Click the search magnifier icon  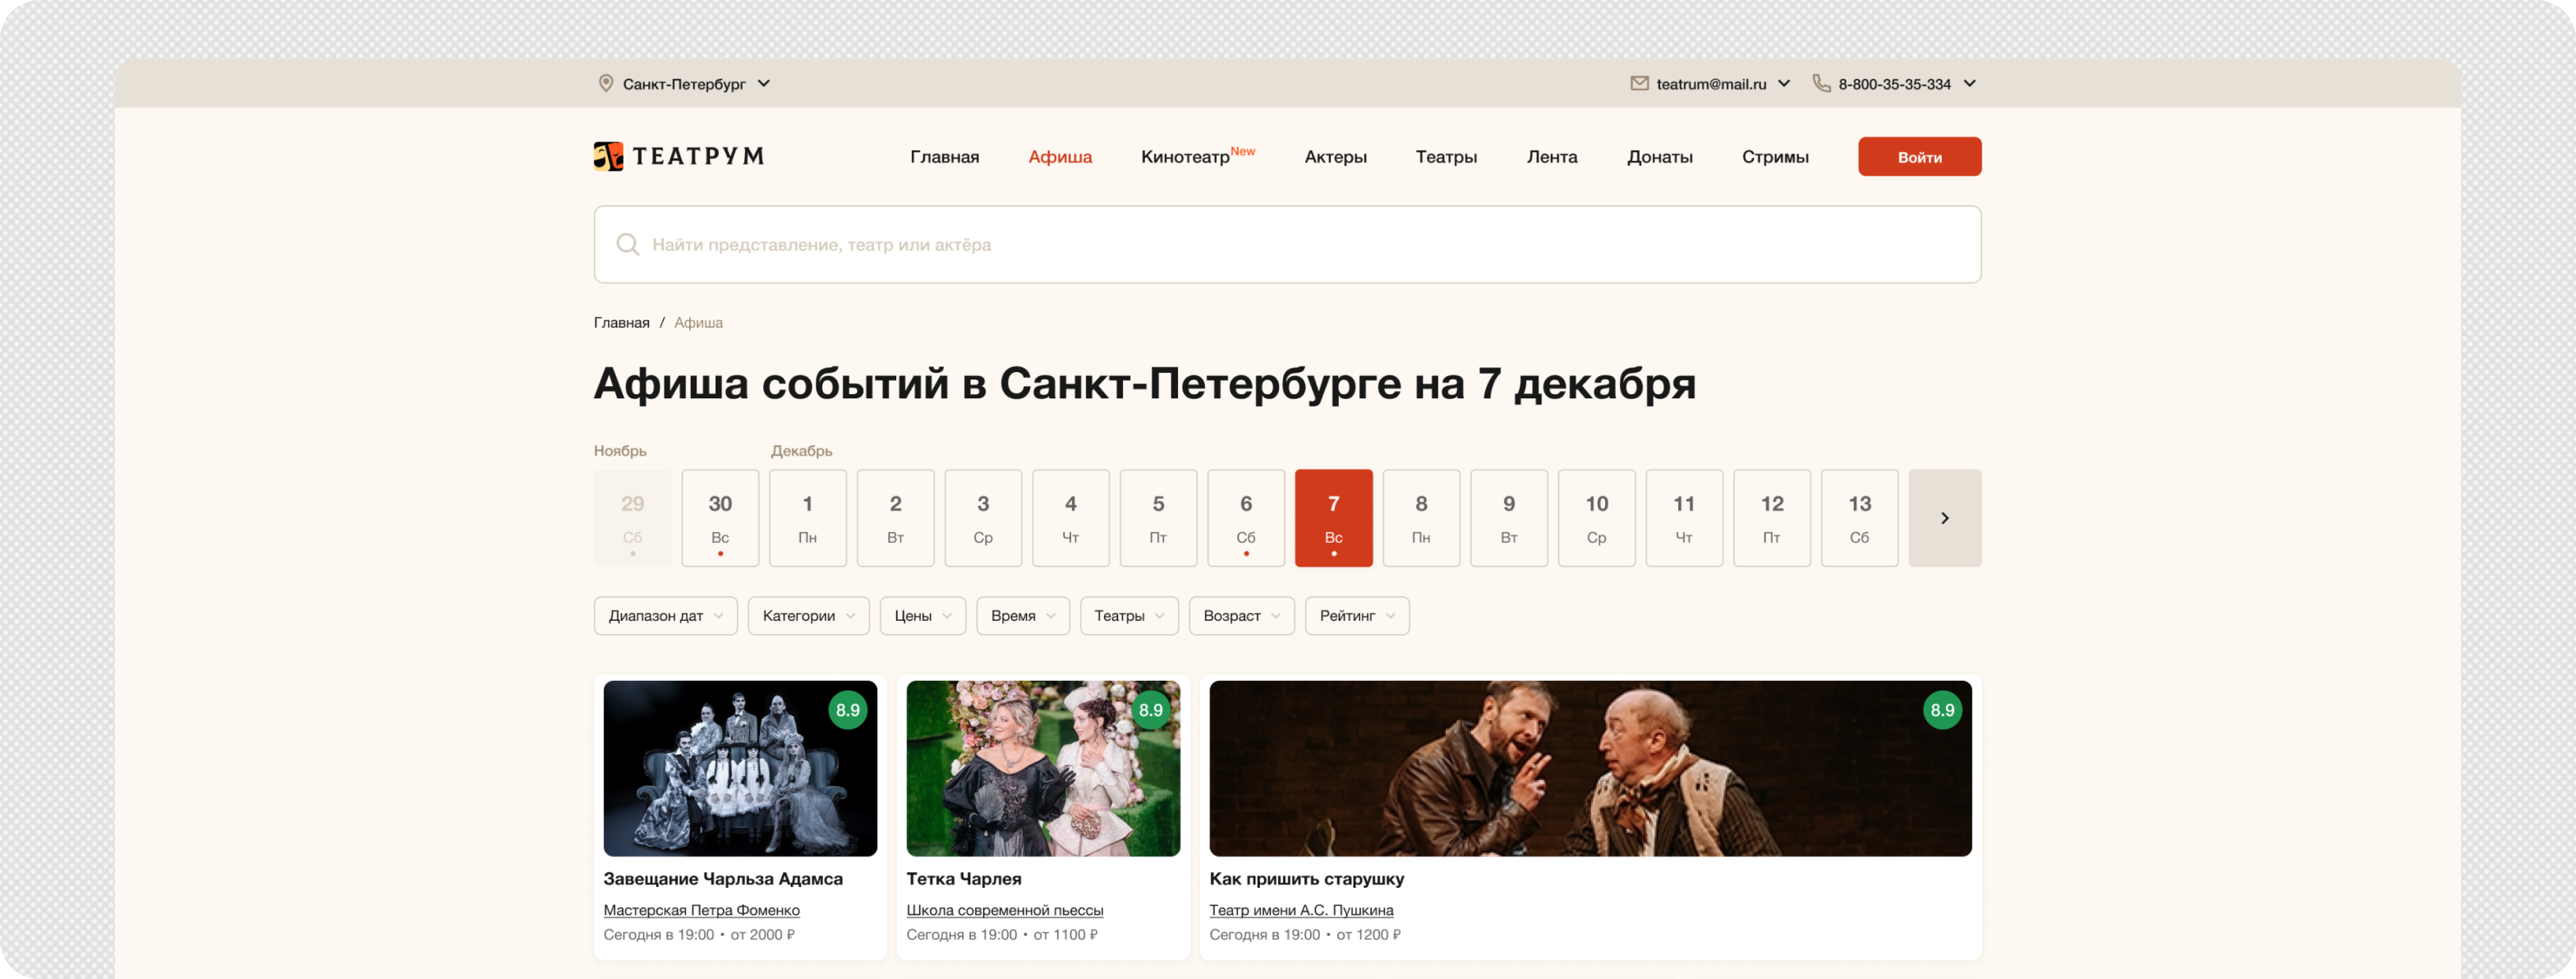(627, 245)
